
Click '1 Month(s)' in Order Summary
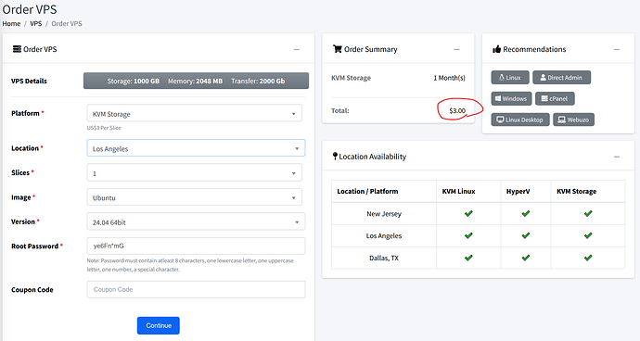click(449, 78)
